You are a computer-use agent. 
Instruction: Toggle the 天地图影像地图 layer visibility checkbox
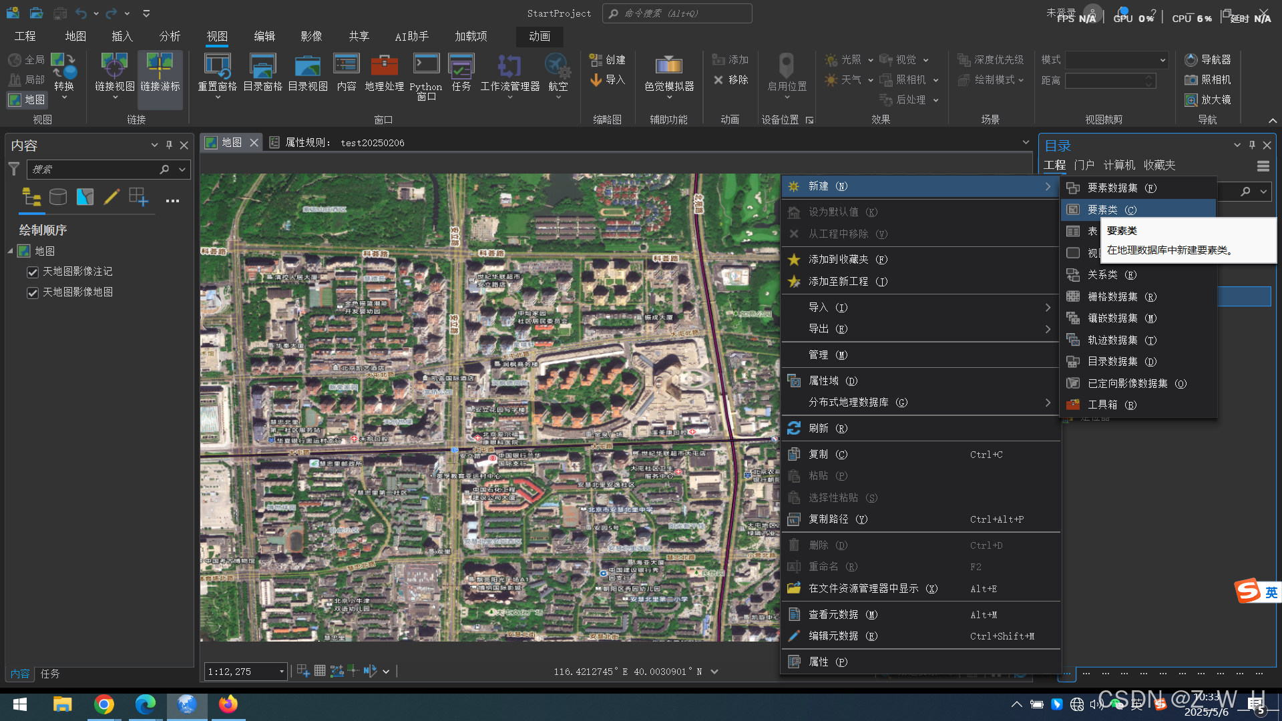click(x=32, y=292)
